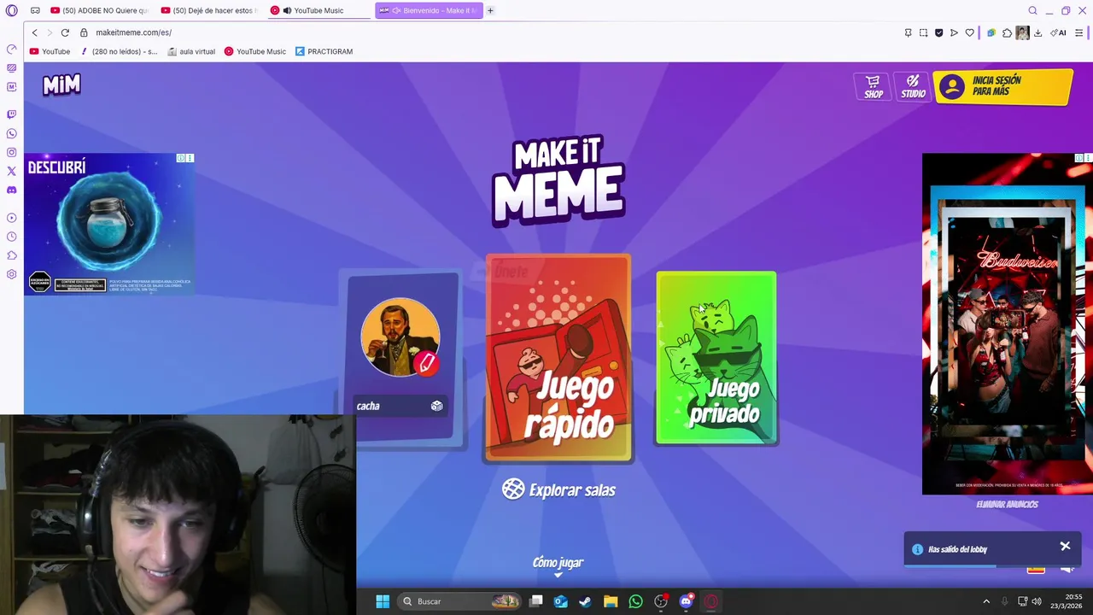Image resolution: width=1093 pixels, height=615 pixels.
Task: Open Opera tab search magnifier icon
Action: [x=1032, y=10]
